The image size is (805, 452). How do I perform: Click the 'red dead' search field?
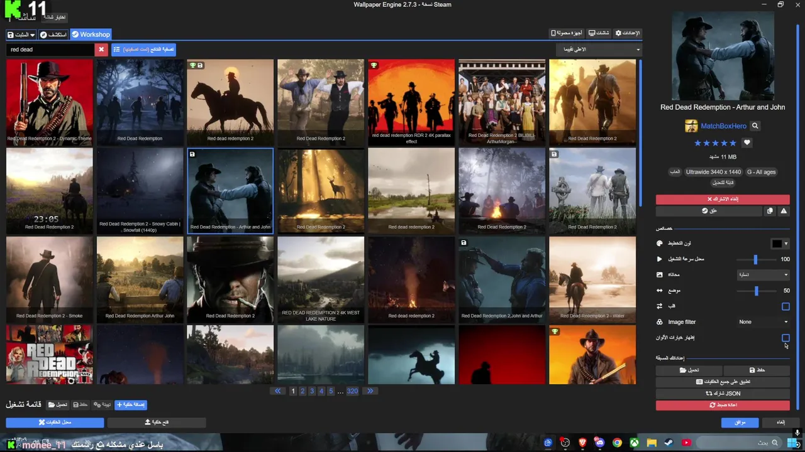coord(51,50)
